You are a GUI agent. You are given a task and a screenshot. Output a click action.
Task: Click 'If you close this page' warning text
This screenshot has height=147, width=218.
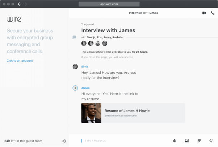[108, 57]
